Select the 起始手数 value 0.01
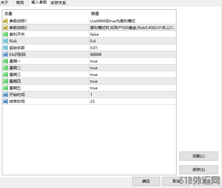222x188 pixels. [132, 48]
